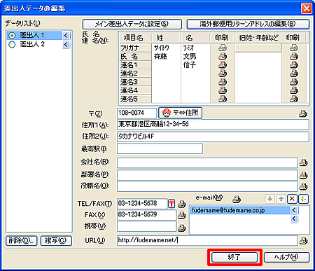Click 住所2 field タカナワビル4F
The height and width of the screenshot is (271, 315).
(x=213, y=137)
